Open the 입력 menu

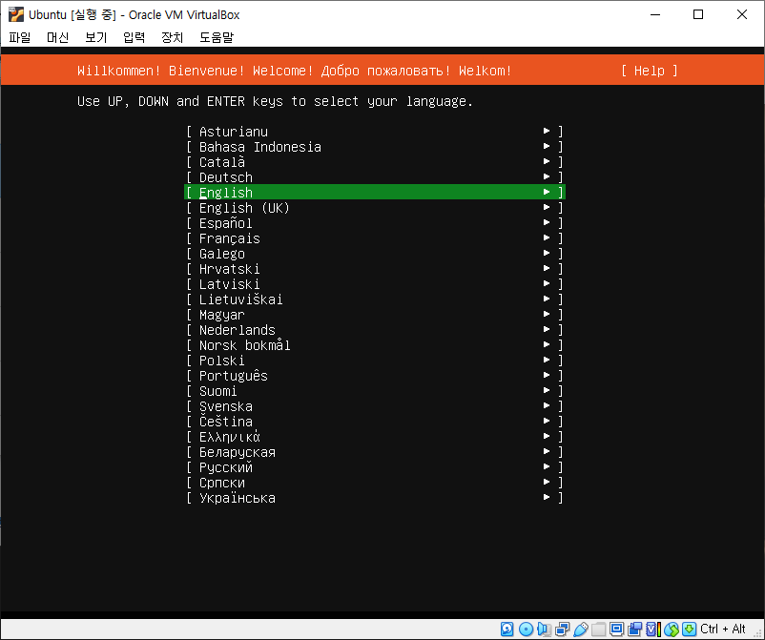coord(134,37)
